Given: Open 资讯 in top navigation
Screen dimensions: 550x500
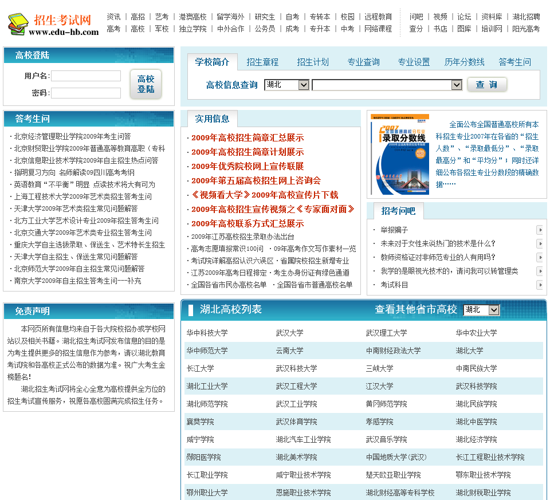Looking at the screenshot, I should click(113, 17).
